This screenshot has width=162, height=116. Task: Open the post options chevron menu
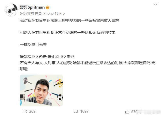[x=155, y=5]
